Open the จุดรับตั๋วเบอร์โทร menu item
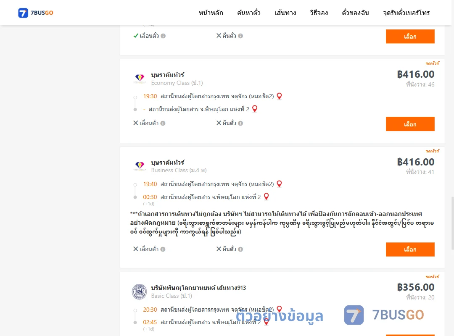Screen dimensions: 454x336 406,13
